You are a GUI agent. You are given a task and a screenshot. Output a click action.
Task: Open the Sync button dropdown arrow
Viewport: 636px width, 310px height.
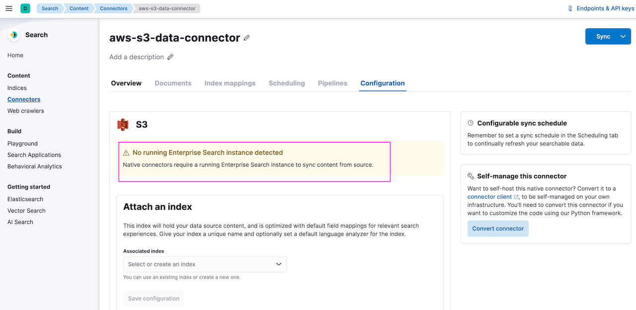point(623,36)
